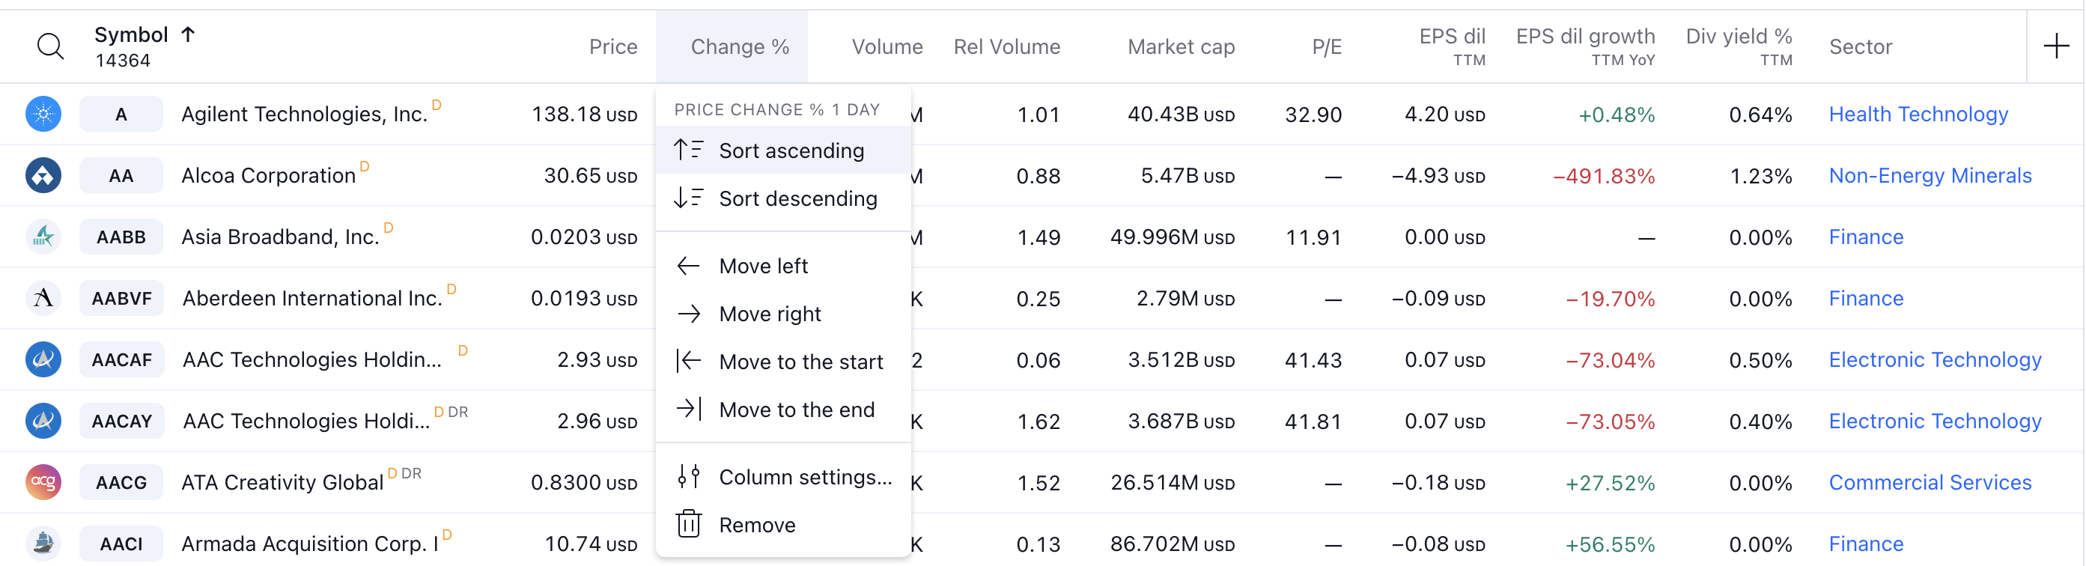
Task: Click the AACG ticker symbol badge
Action: 121,483
